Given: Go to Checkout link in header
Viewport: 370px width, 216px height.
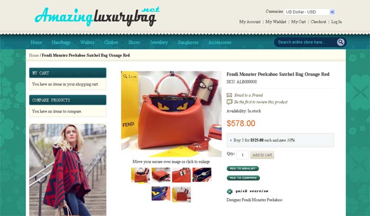Looking at the screenshot, I should pyautogui.click(x=318, y=22).
